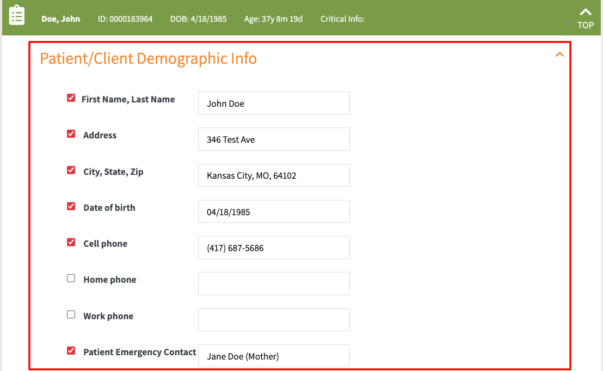Toggle the Patient Emergency Contact checkbox
603x371 pixels.
(71, 351)
